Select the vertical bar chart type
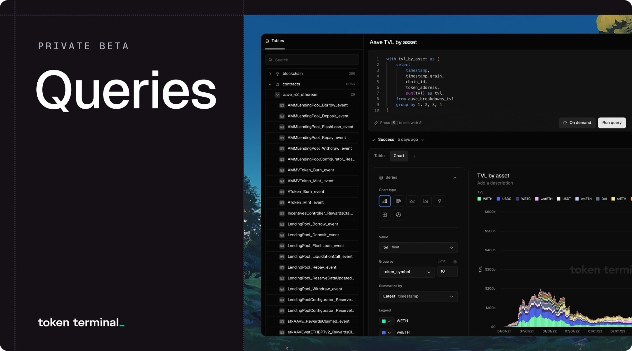This screenshot has width=632, height=351. tap(384, 201)
